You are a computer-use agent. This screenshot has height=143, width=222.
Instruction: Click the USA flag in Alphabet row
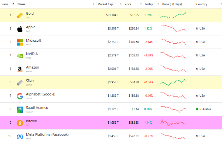pos(197,96)
